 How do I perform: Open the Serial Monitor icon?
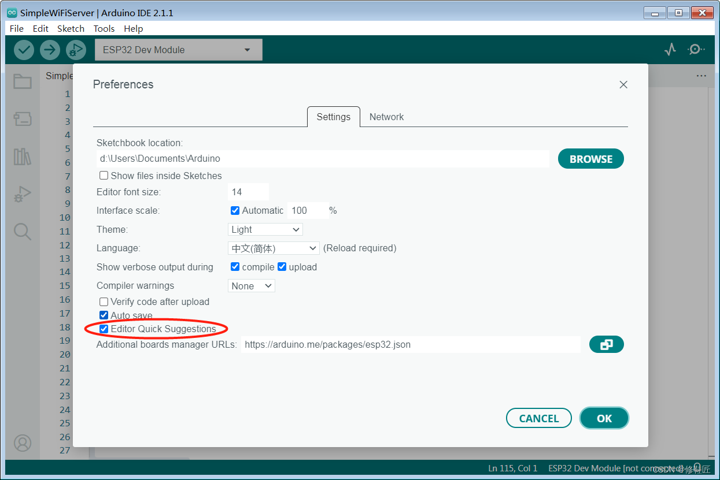696,50
